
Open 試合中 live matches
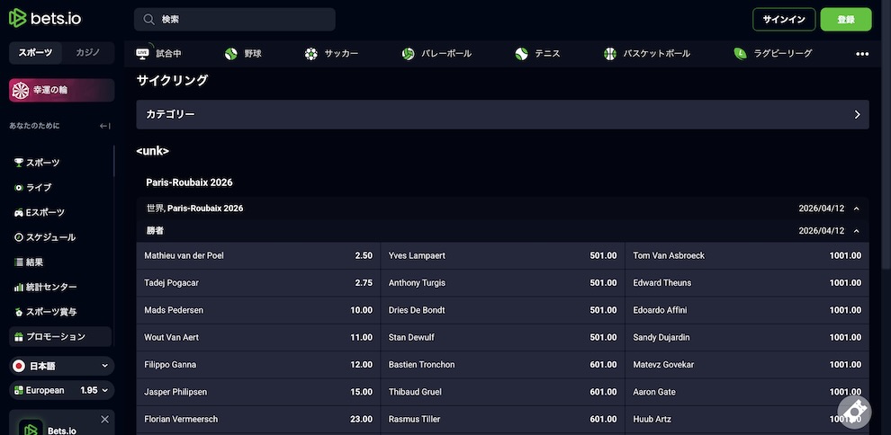(x=158, y=54)
